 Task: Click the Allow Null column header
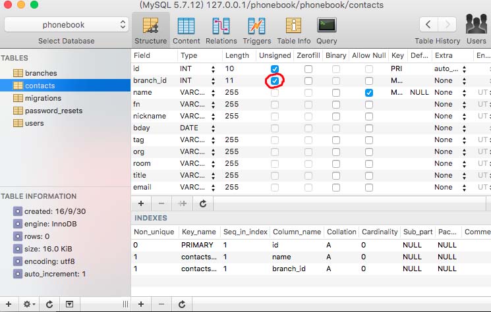(x=369, y=55)
